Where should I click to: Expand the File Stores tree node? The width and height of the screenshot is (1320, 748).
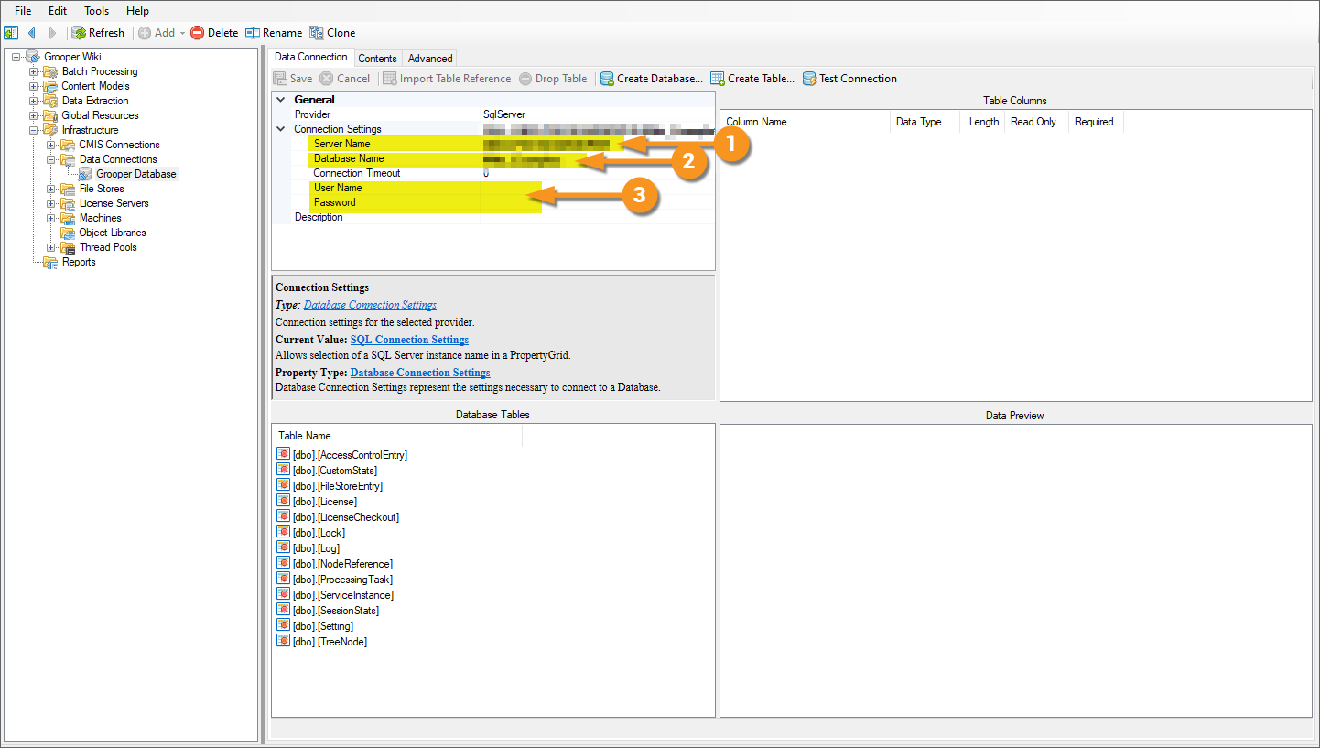coord(51,189)
